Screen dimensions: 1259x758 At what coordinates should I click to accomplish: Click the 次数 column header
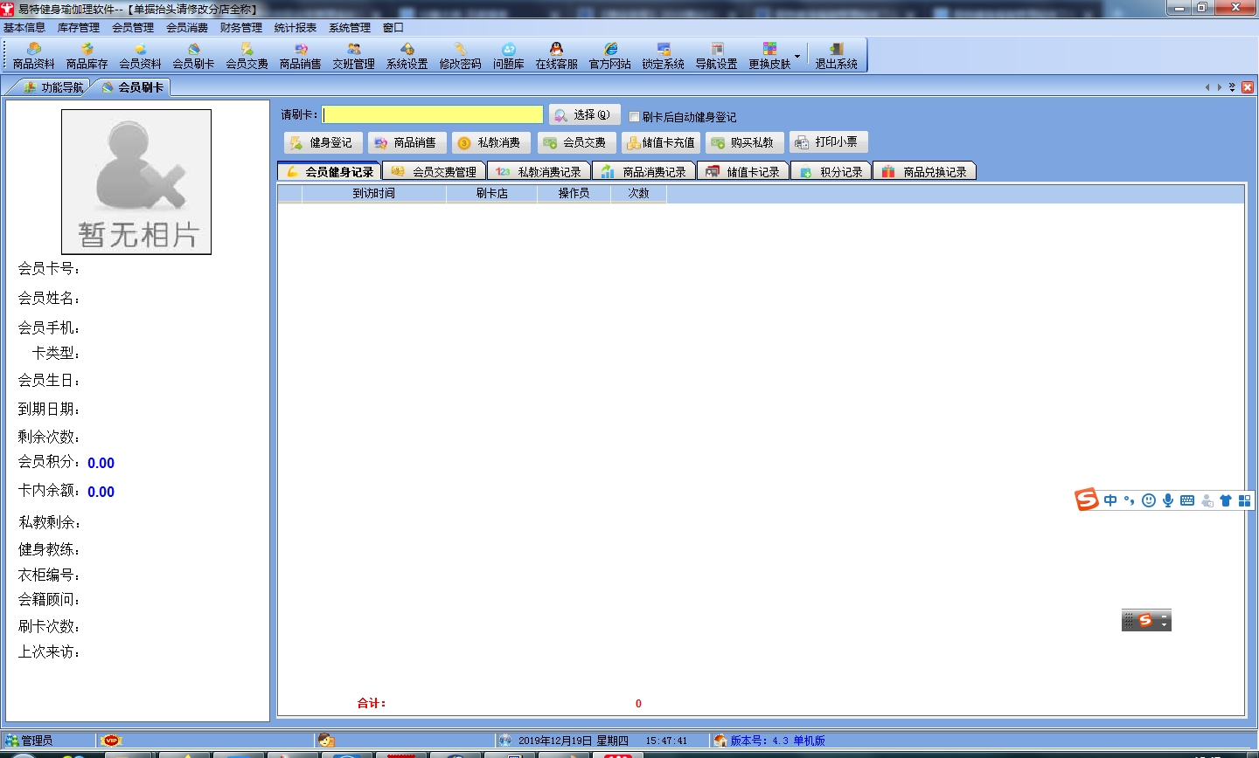639,194
